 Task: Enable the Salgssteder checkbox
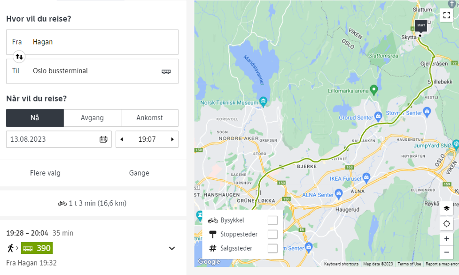tap(272, 248)
